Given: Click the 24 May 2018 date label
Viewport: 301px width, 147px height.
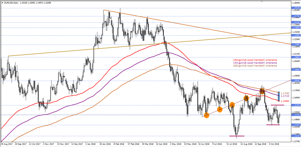Looking at the screenshot, I should pyautogui.click(x=190, y=144).
